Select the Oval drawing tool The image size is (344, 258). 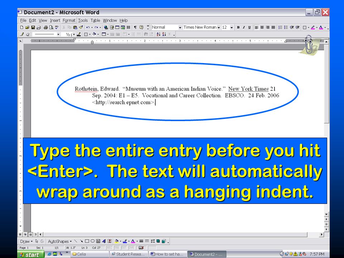coord(92,241)
